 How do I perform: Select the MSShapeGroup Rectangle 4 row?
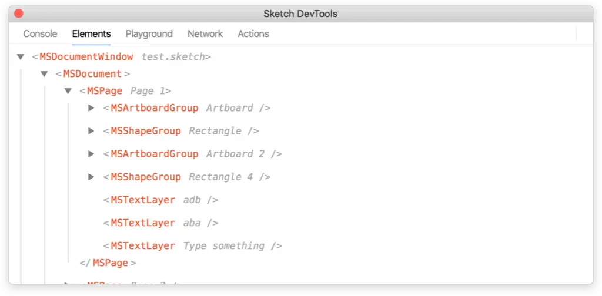187,177
